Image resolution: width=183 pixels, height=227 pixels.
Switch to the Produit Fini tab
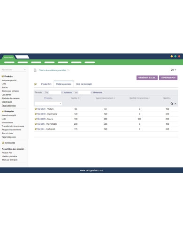coord(46,84)
